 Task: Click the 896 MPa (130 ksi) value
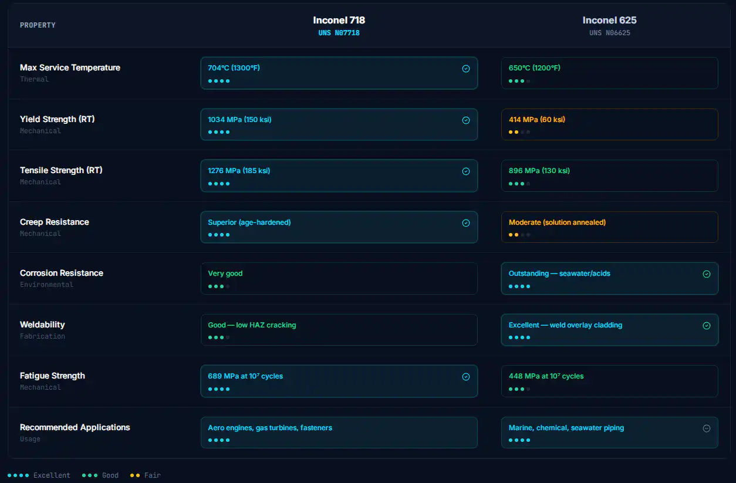pyautogui.click(x=539, y=171)
